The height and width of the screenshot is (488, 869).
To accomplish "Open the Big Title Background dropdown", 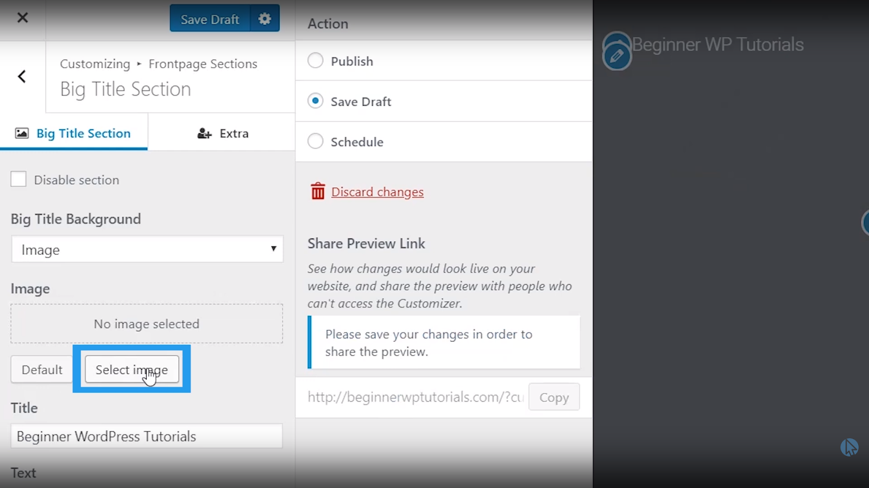I will [147, 249].
